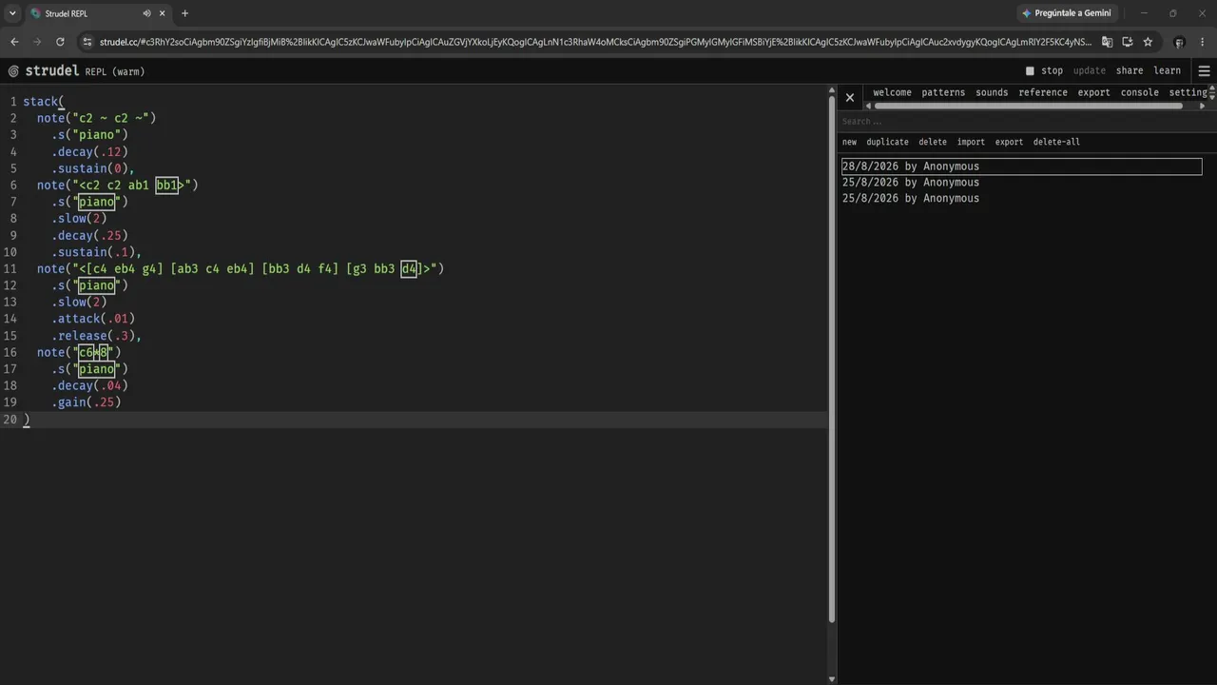Click the highlighted d4 note on line 11
The height and width of the screenshot is (685, 1217).
409,269
